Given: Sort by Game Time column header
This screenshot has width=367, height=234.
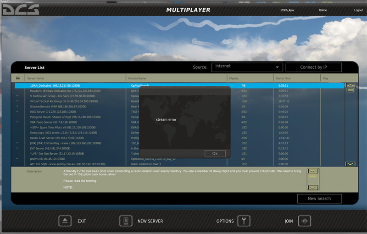Looking at the screenshot, I should (283, 78).
